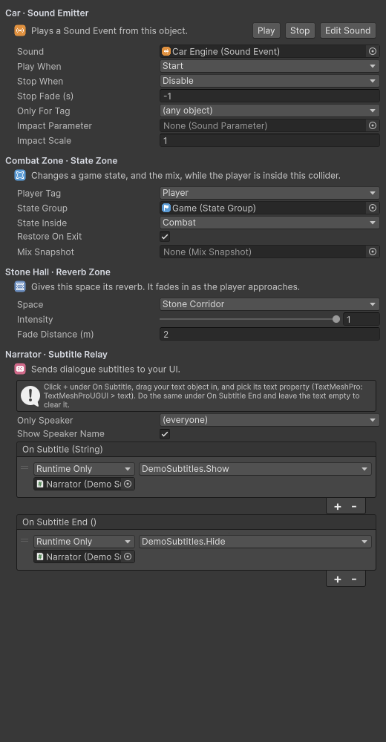Click the Intensity value field
Image resolution: width=386 pixels, height=742 pixels.
coord(362,319)
